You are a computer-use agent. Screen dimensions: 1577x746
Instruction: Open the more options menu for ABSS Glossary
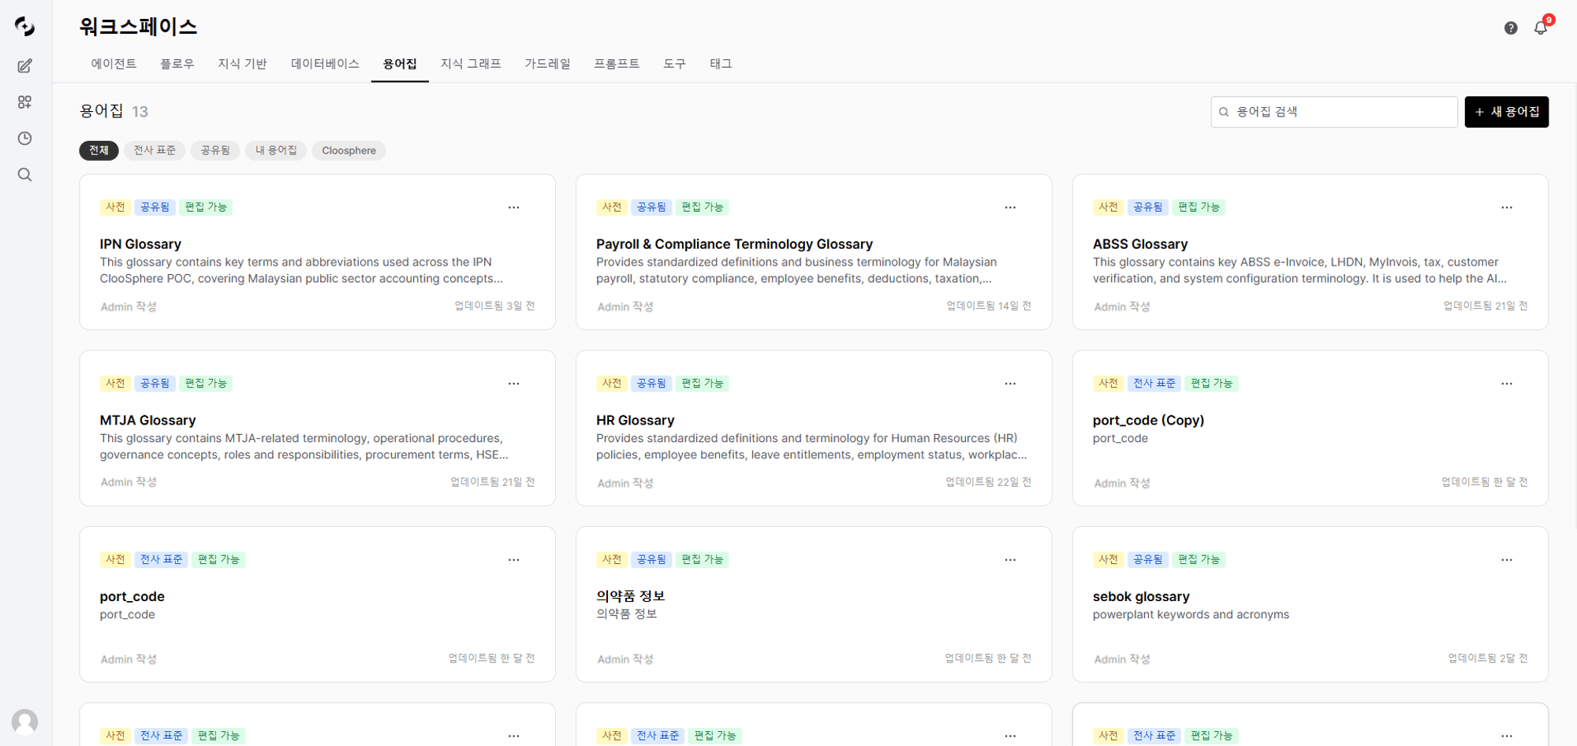coord(1507,207)
